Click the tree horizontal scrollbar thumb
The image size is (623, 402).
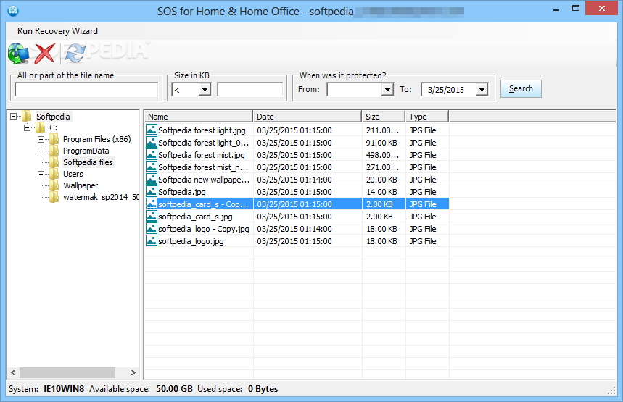pyautogui.click(x=67, y=372)
